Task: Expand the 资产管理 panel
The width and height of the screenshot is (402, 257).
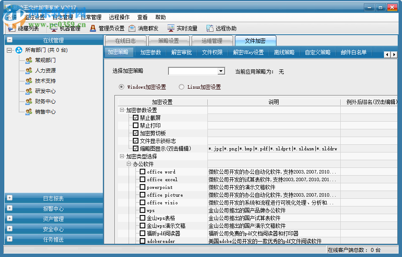Action: click(10, 218)
